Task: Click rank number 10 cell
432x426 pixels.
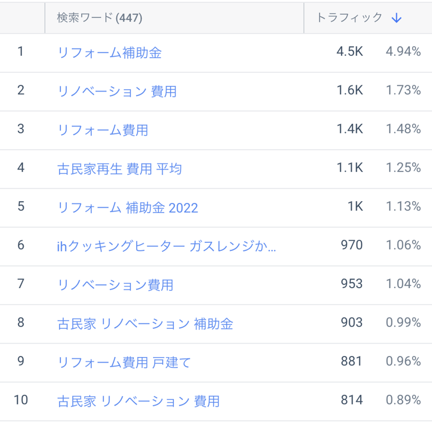Action: pos(21,401)
